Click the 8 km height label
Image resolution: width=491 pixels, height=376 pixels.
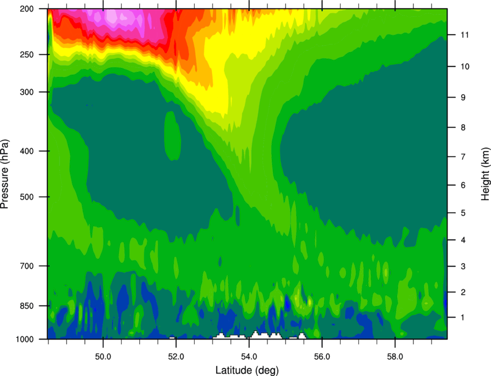pos(463,127)
